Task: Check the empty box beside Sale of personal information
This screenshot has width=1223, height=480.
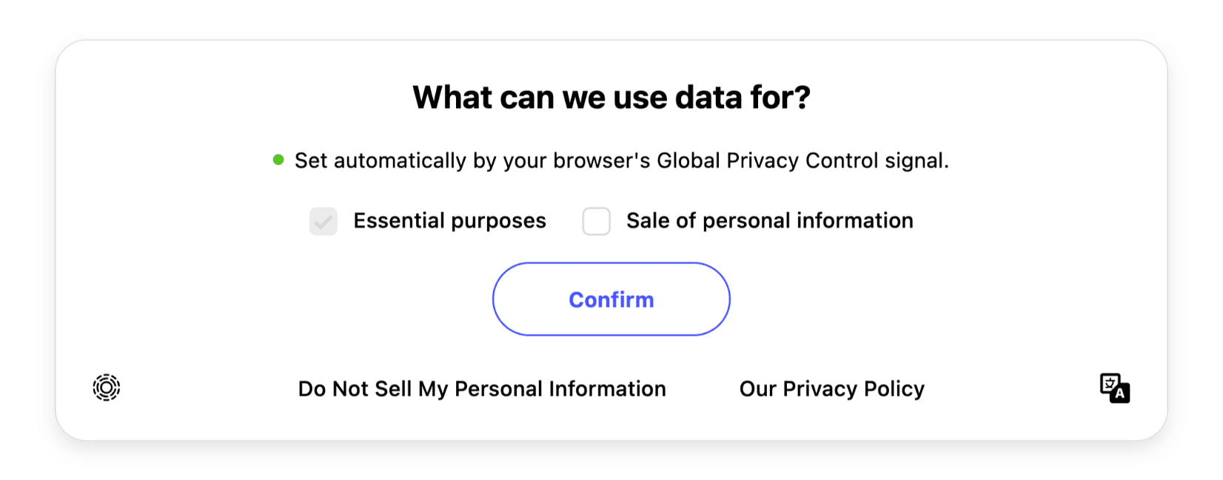Action: 596,220
